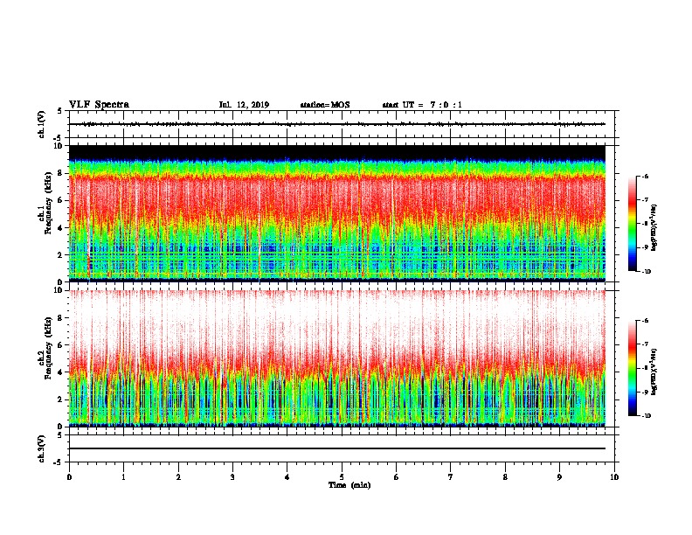692x535 pixels.
Task: Click inside the ch.2 frequency spectrogram panel
Action: pyautogui.click(x=337, y=358)
